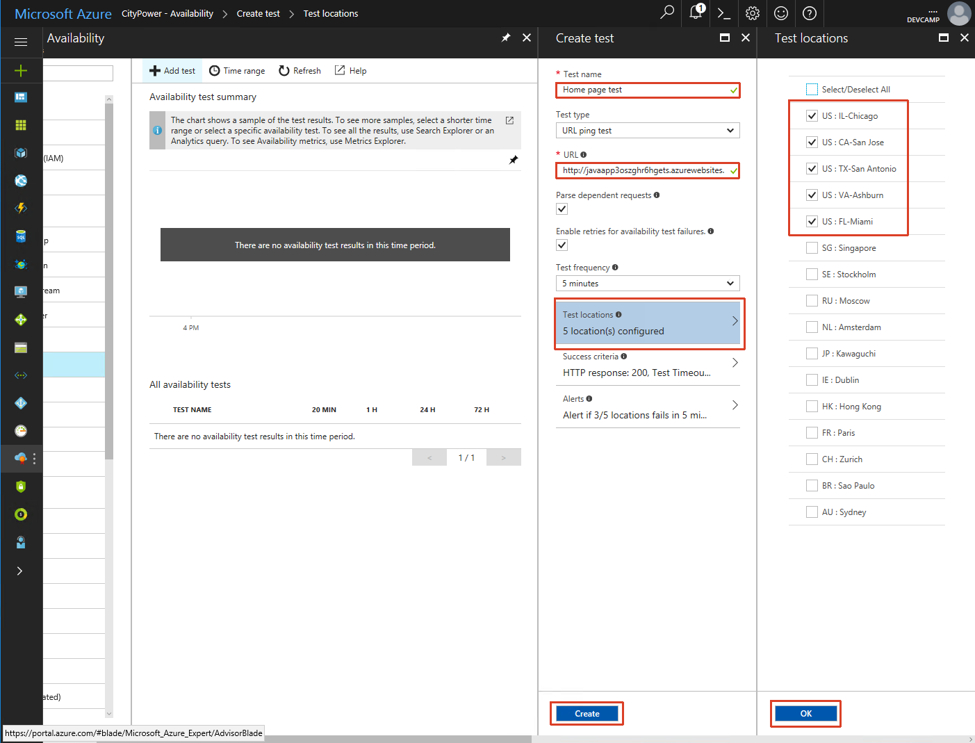The height and width of the screenshot is (743, 975).
Task: Click the search magnifier in top bar
Action: pos(667,13)
